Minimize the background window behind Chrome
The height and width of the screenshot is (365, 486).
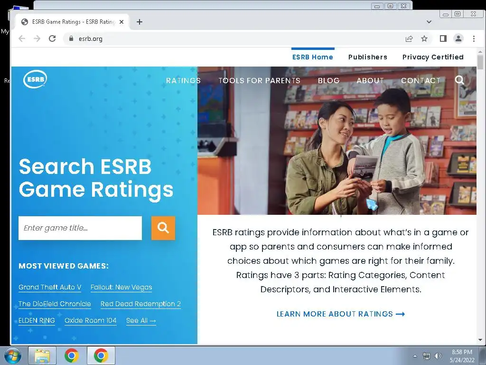(377, 6)
